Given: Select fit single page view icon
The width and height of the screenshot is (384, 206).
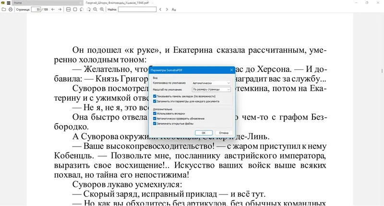Looking at the screenshot, I should click(x=75, y=10).
